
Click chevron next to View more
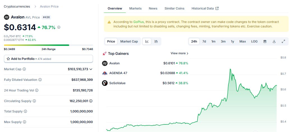pyautogui.click(x=187, y=53)
